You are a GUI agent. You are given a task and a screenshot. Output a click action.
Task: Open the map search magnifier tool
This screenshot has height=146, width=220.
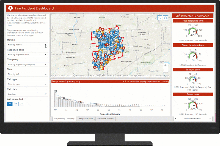(x=159, y=18)
